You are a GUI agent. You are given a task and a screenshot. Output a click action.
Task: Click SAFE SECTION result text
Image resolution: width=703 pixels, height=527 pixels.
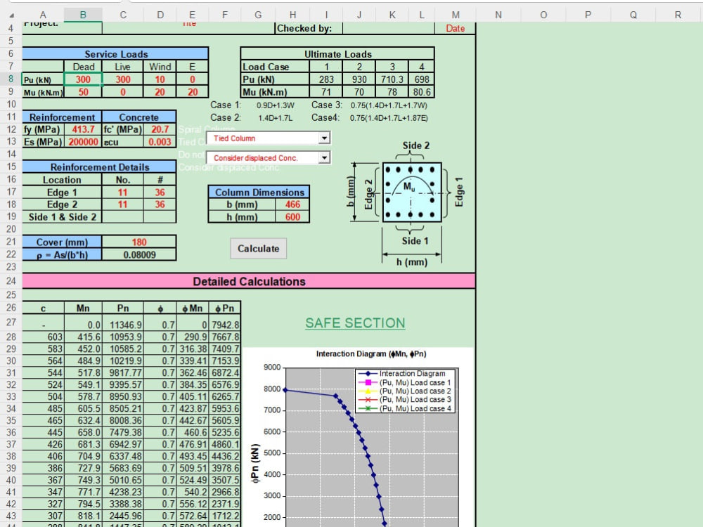click(355, 323)
